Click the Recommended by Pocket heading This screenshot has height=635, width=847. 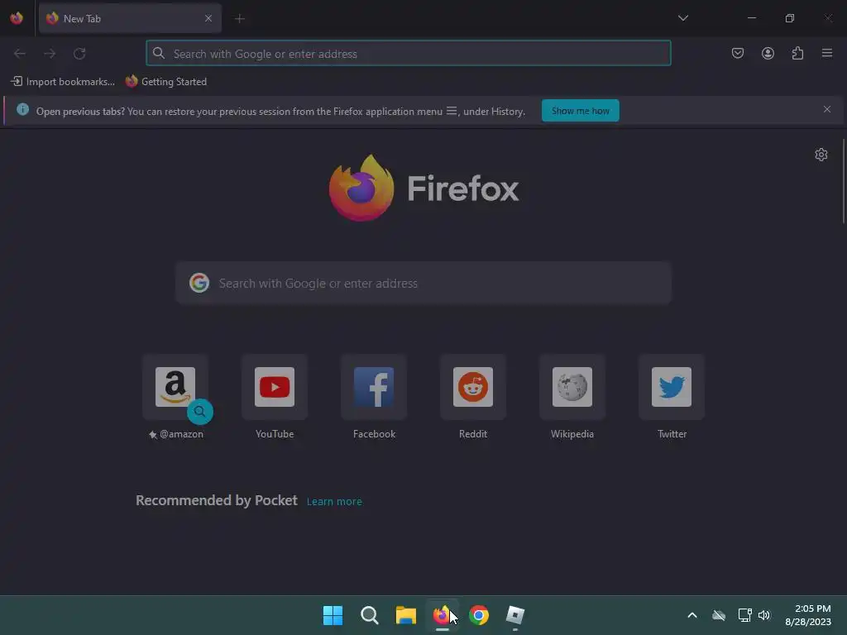coord(217,500)
